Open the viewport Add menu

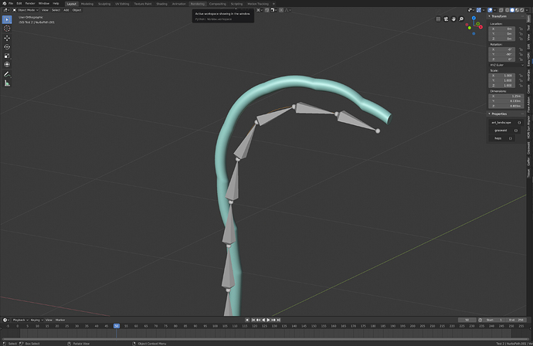66,10
